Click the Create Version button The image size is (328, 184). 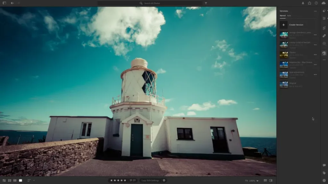point(296,25)
